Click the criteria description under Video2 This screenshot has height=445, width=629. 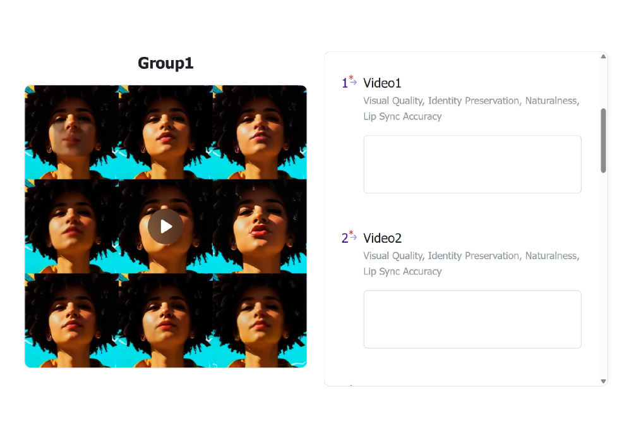point(471,263)
